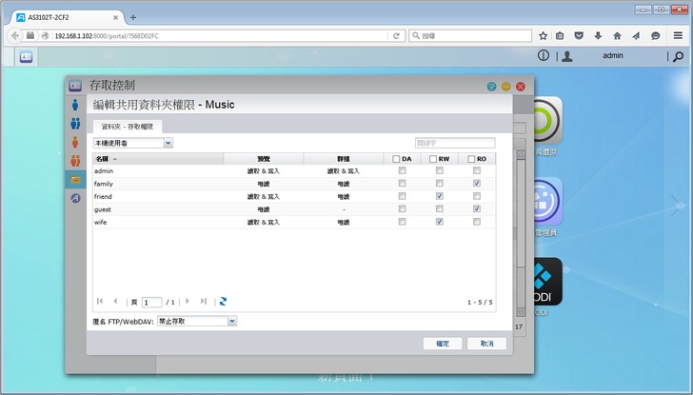Open the browser downloads arrow icon
Image resolution: width=693 pixels, height=395 pixels.
pos(598,35)
